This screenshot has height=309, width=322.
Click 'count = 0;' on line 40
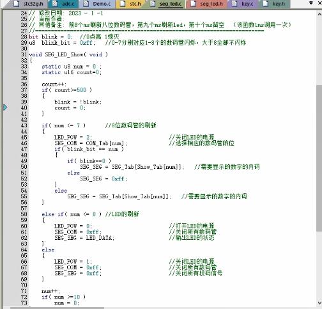[70, 108]
